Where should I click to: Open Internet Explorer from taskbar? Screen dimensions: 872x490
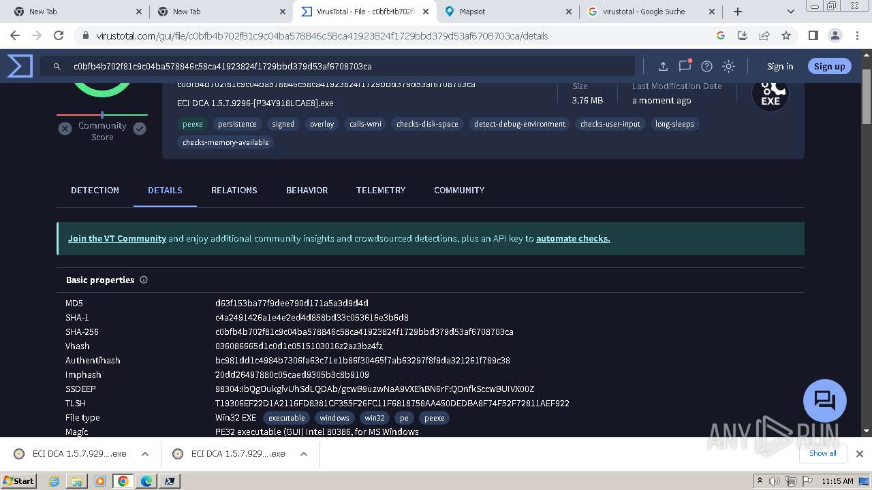(x=54, y=481)
